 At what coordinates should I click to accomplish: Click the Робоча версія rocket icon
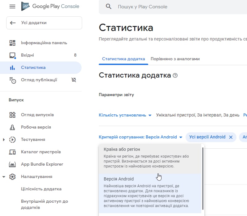(x=12, y=127)
